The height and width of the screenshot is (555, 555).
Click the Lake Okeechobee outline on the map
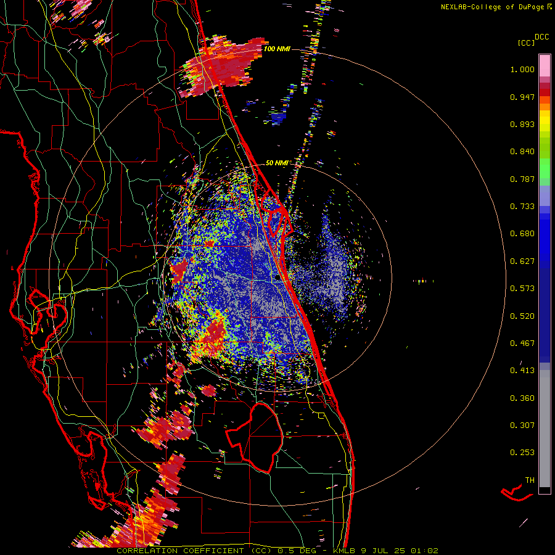[x=255, y=437]
